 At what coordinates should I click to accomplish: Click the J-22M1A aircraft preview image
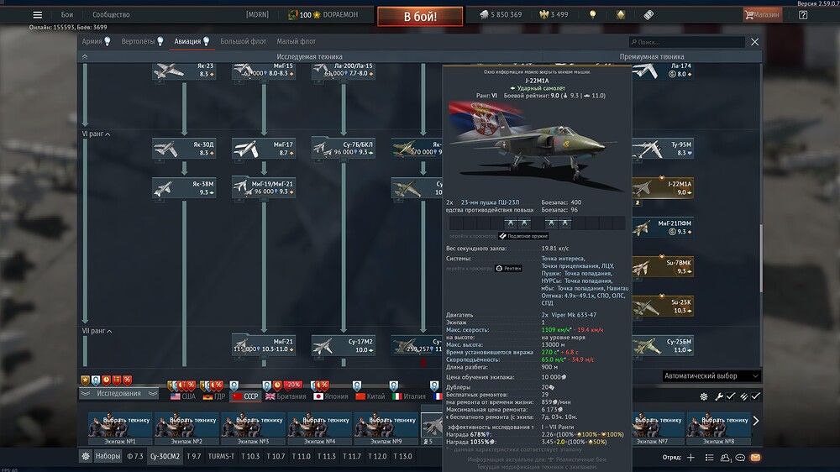pos(536,147)
